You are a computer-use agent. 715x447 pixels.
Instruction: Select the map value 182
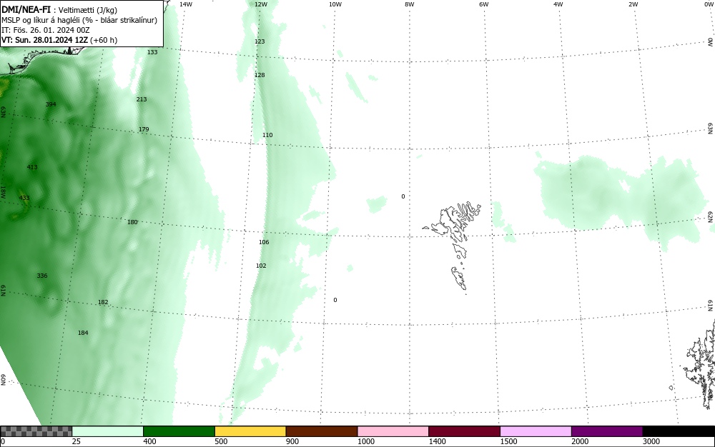(x=103, y=302)
